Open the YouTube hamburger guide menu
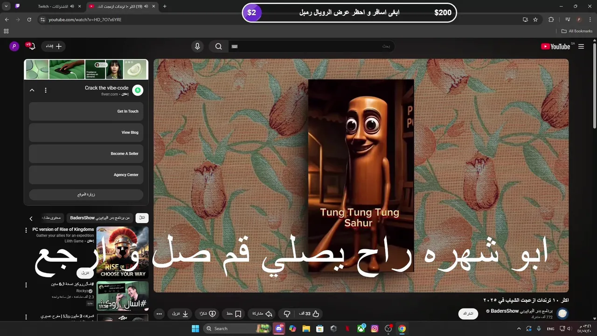 [x=581, y=46]
